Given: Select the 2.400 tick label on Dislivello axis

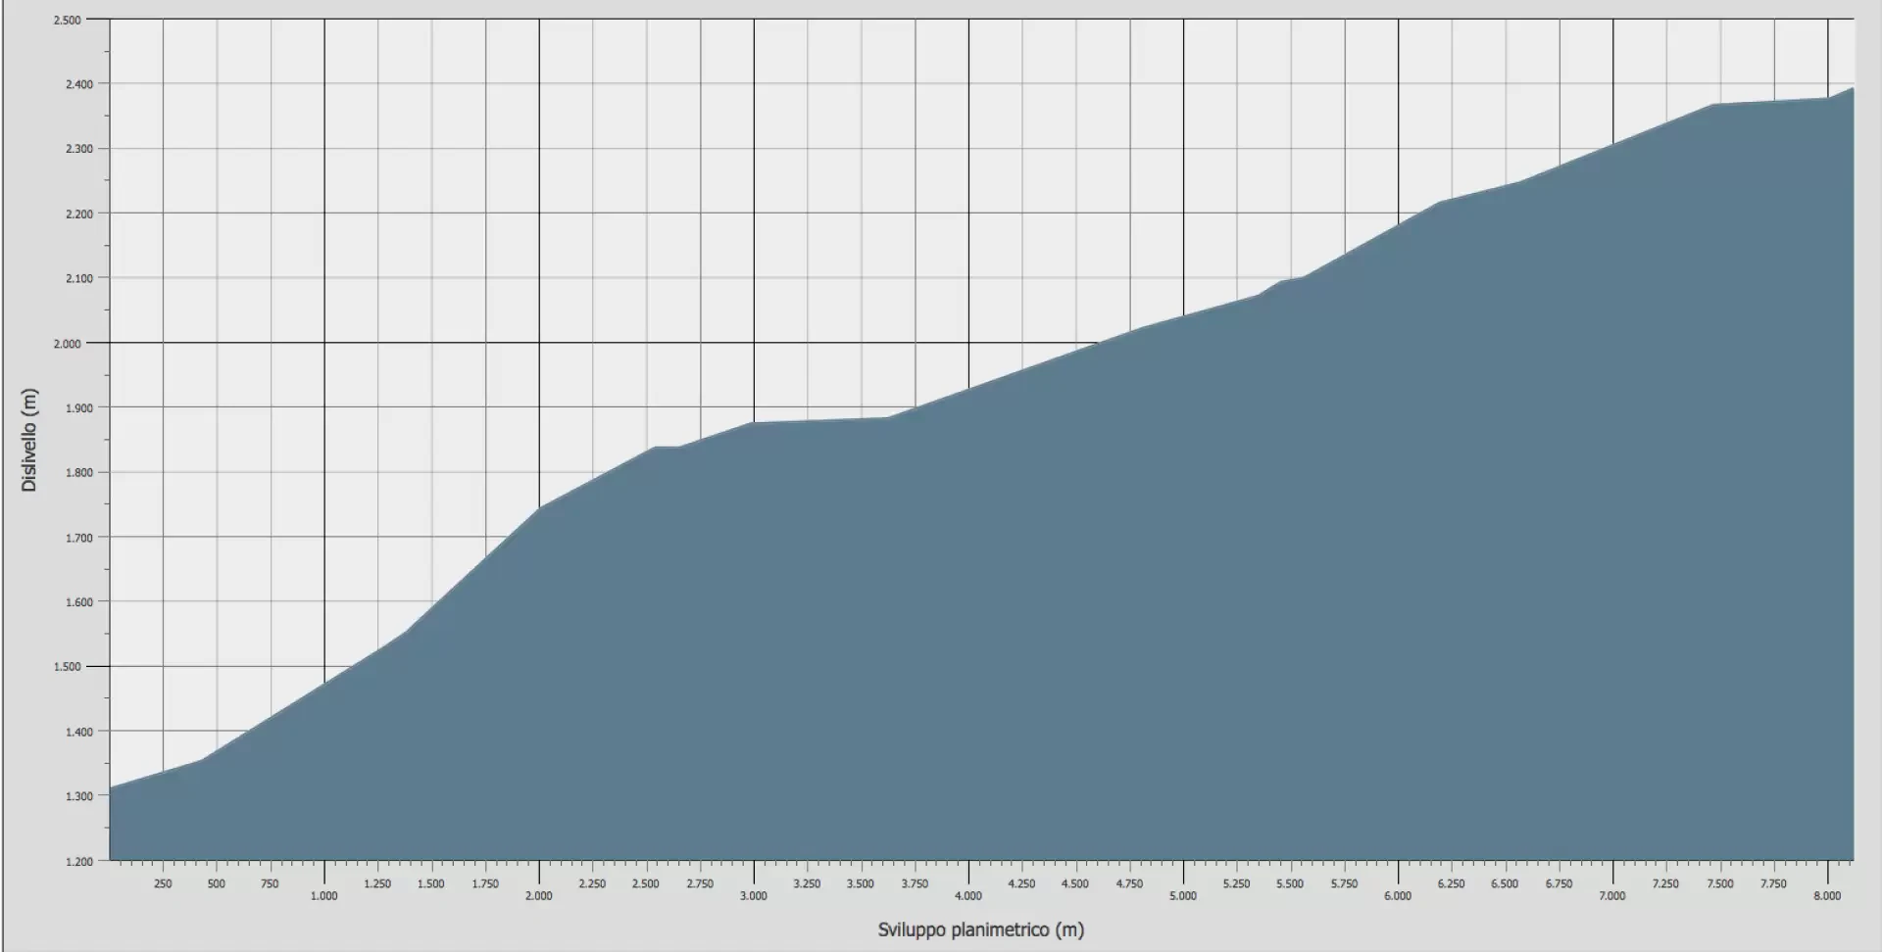Looking at the screenshot, I should click(80, 84).
